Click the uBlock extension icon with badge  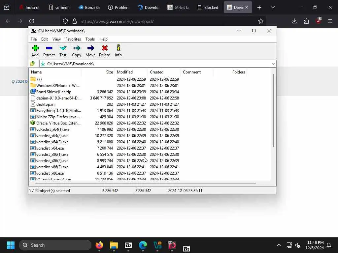(x=319, y=21)
